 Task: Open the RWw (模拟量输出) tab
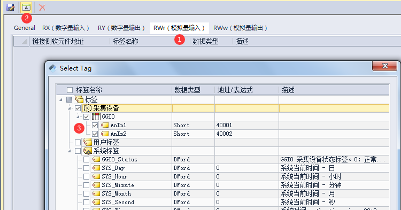[240, 28]
